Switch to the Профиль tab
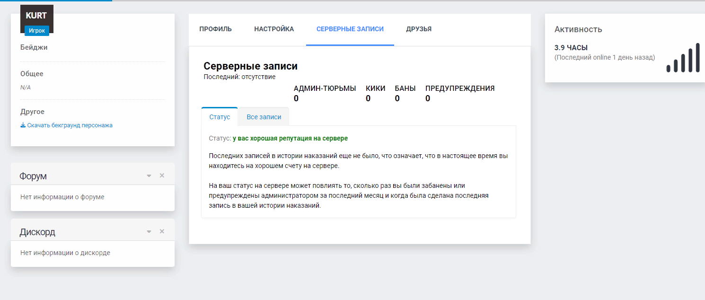 215,29
